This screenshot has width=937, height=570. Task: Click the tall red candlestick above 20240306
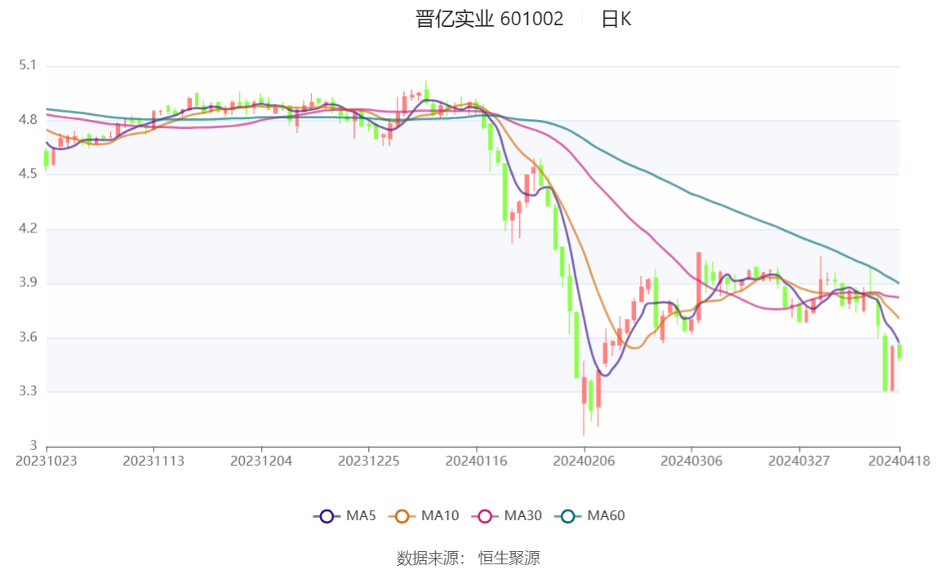coord(699,285)
